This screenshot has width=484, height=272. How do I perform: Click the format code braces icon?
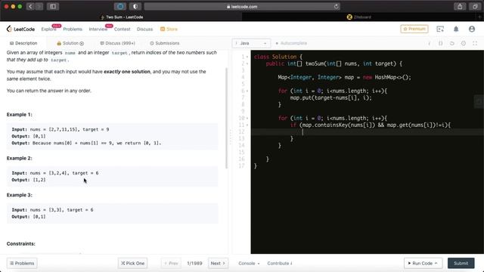(x=440, y=44)
